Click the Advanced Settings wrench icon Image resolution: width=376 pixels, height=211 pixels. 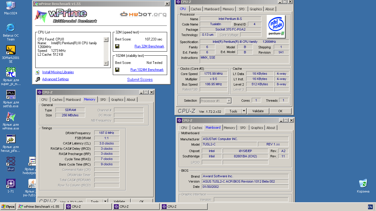(38, 79)
